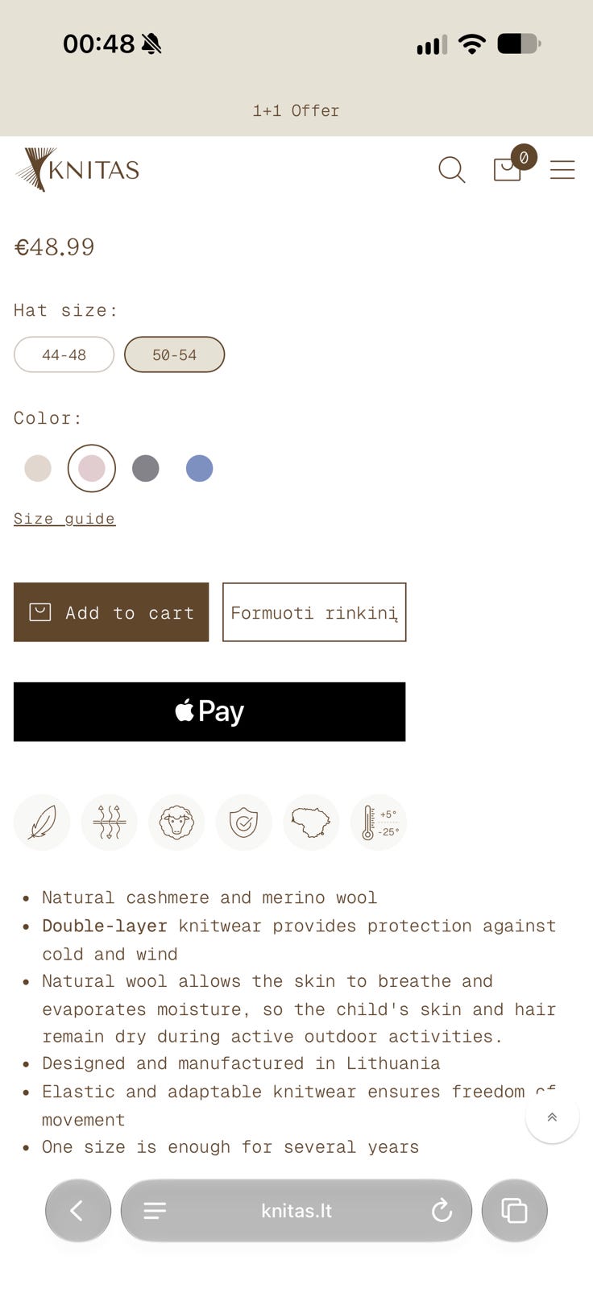Tap the thermometer temperature range icon
Screen dimensions: 593x1289
379,823
